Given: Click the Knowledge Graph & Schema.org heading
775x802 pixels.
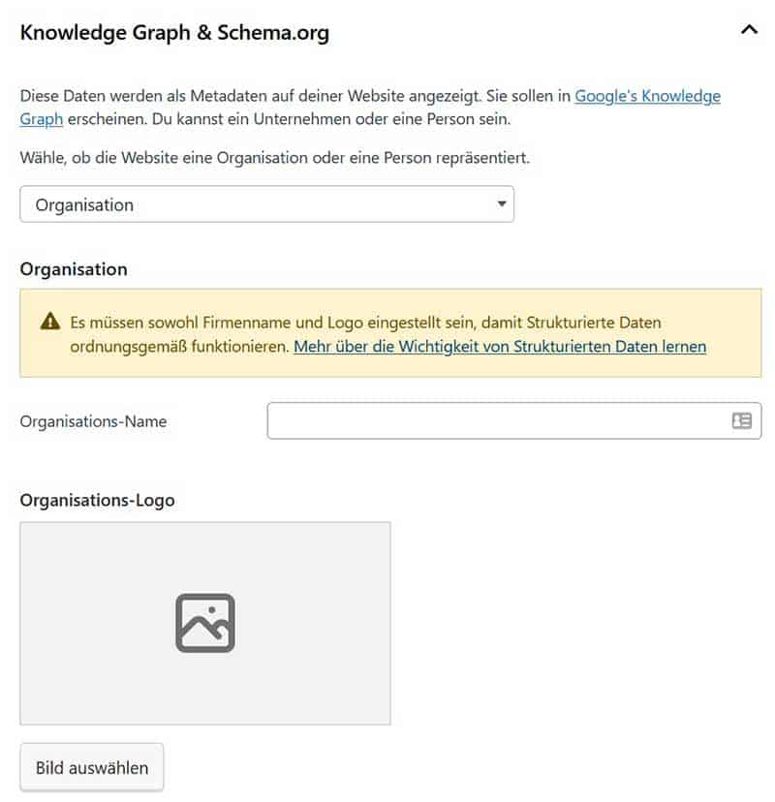Looking at the screenshot, I should 174,33.
